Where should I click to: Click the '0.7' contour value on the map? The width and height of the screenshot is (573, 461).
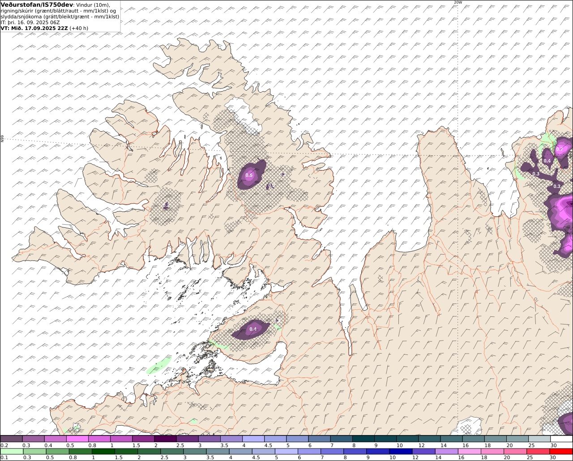(560, 149)
